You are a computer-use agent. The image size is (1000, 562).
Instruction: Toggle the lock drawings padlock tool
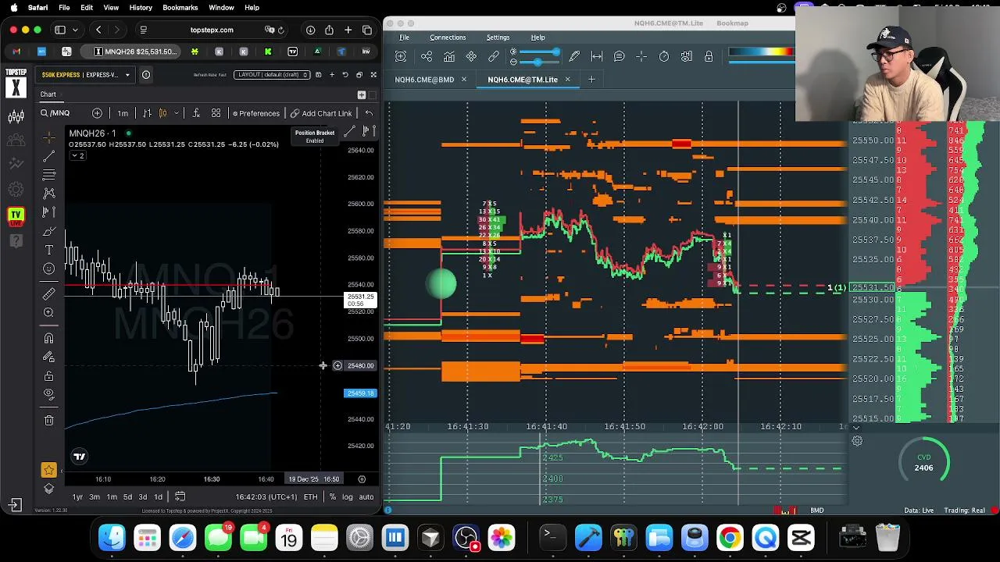(48, 376)
